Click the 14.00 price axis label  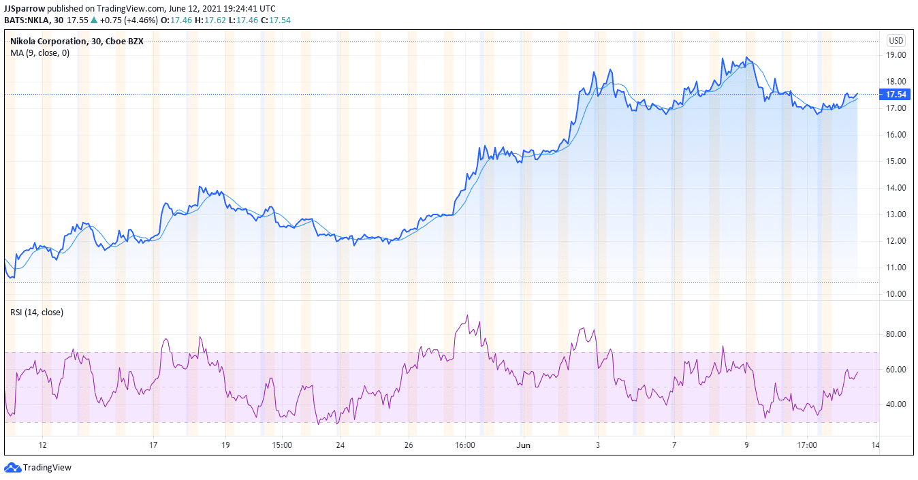click(x=896, y=188)
